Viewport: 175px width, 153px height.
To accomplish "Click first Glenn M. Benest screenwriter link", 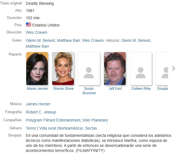I will point(40,40).
